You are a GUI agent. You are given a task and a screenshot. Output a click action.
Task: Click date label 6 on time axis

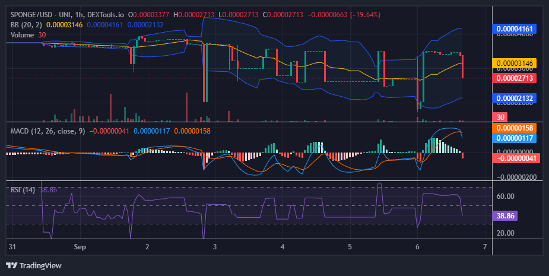[x=417, y=246]
